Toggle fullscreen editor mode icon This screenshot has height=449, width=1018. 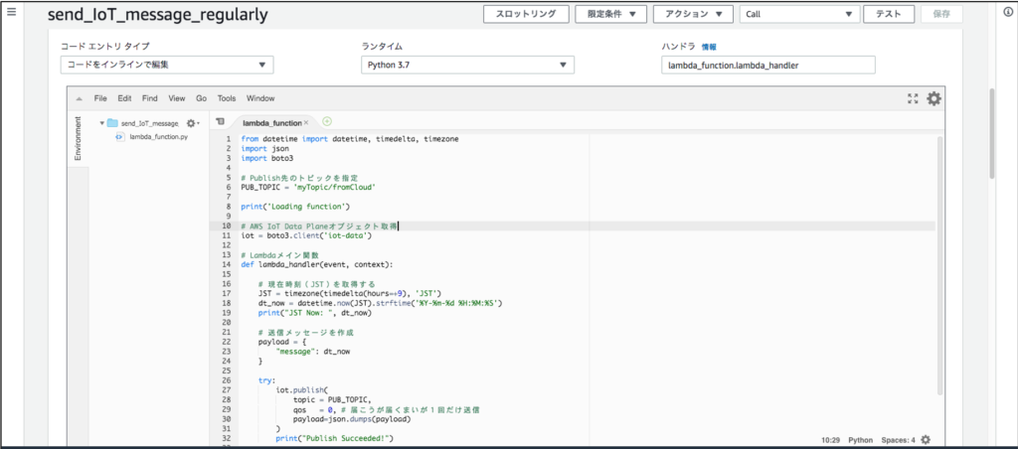pyautogui.click(x=913, y=98)
